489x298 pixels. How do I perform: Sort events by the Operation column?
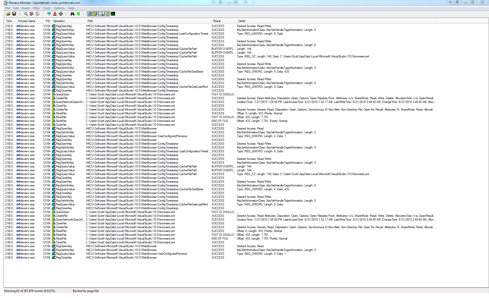point(59,21)
